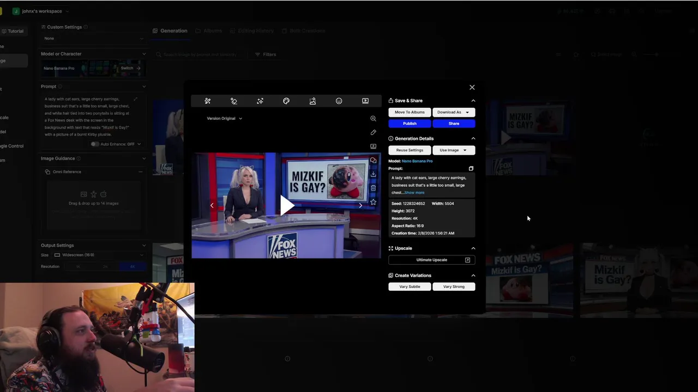Collapse the Create Variations section
This screenshot has height=392, width=698.
[x=473, y=275]
